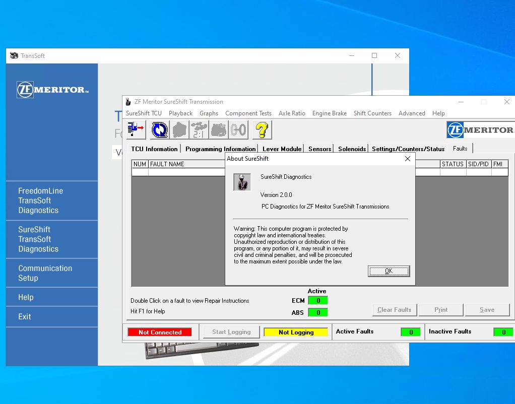Open the Axle Ratio 2:1 toolbar icon
The image size is (515, 404).
click(x=199, y=129)
